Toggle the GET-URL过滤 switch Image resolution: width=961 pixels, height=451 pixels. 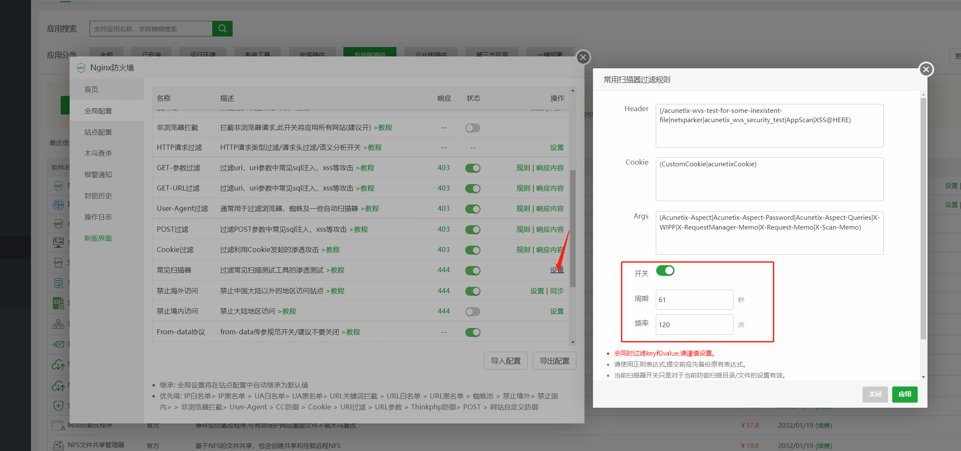pyautogui.click(x=472, y=188)
